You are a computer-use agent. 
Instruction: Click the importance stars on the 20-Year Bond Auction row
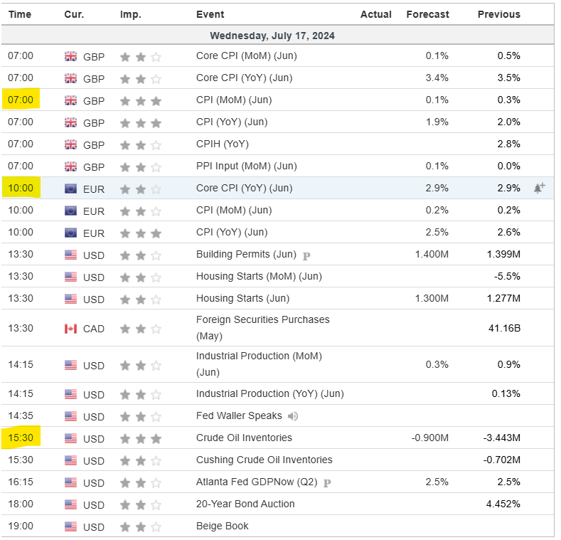pos(141,504)
